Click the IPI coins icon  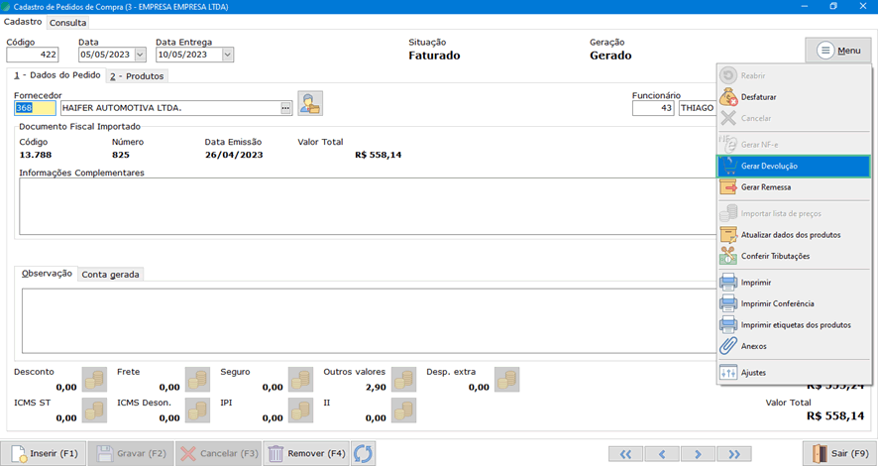[x=300, y=410]
